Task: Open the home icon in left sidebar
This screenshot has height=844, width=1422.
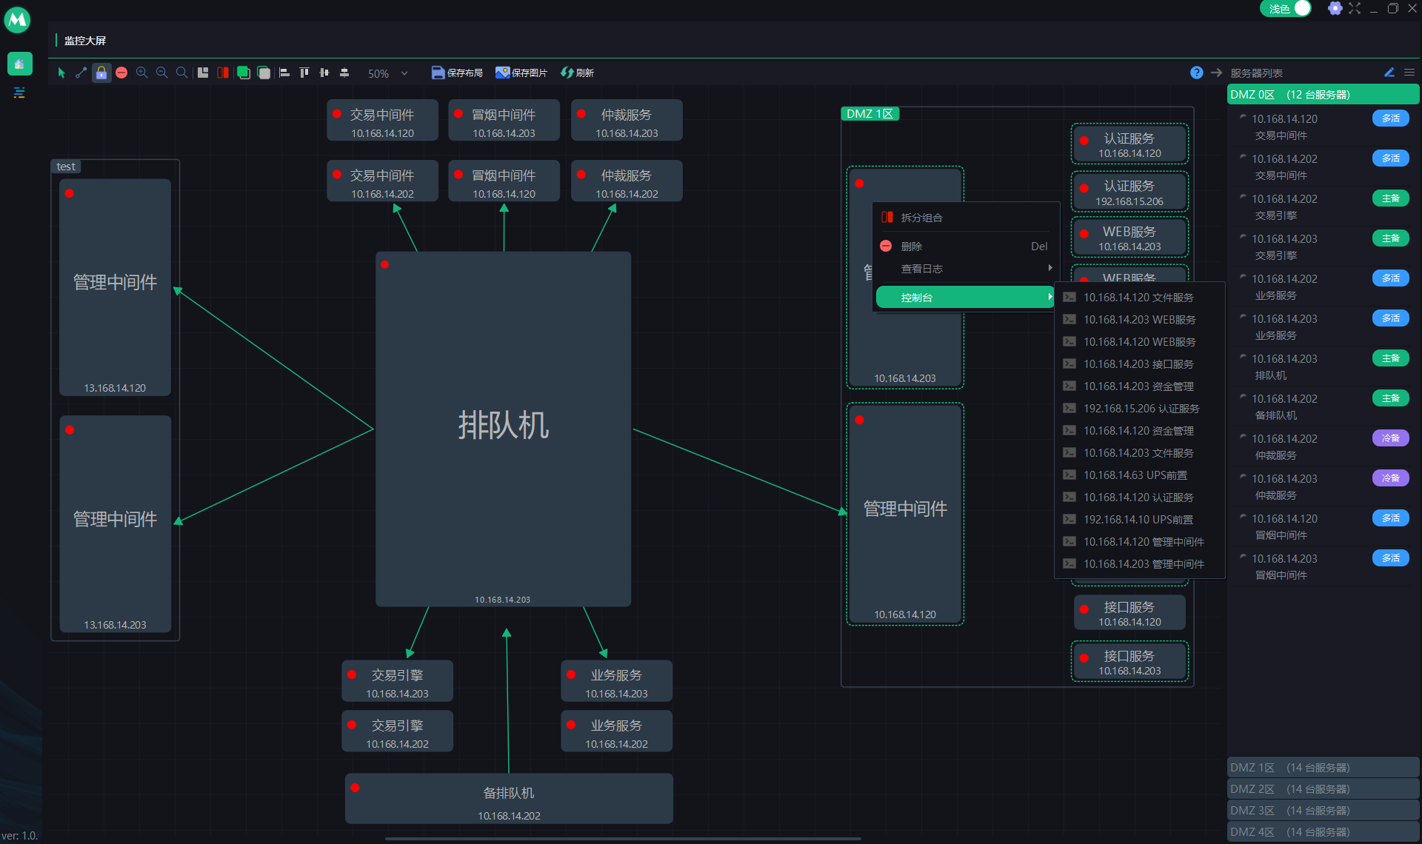Action: 20,64
